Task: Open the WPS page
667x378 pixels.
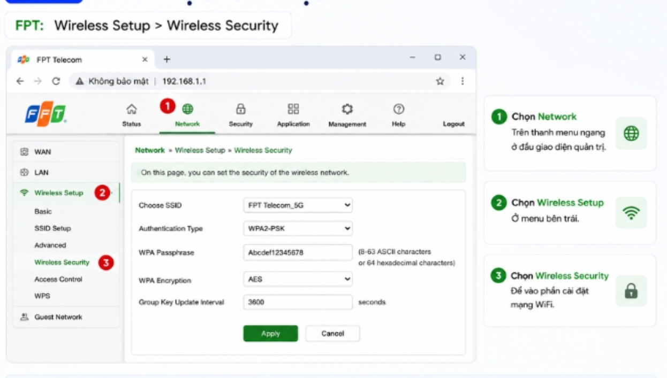Action: (x=42, y=296)
